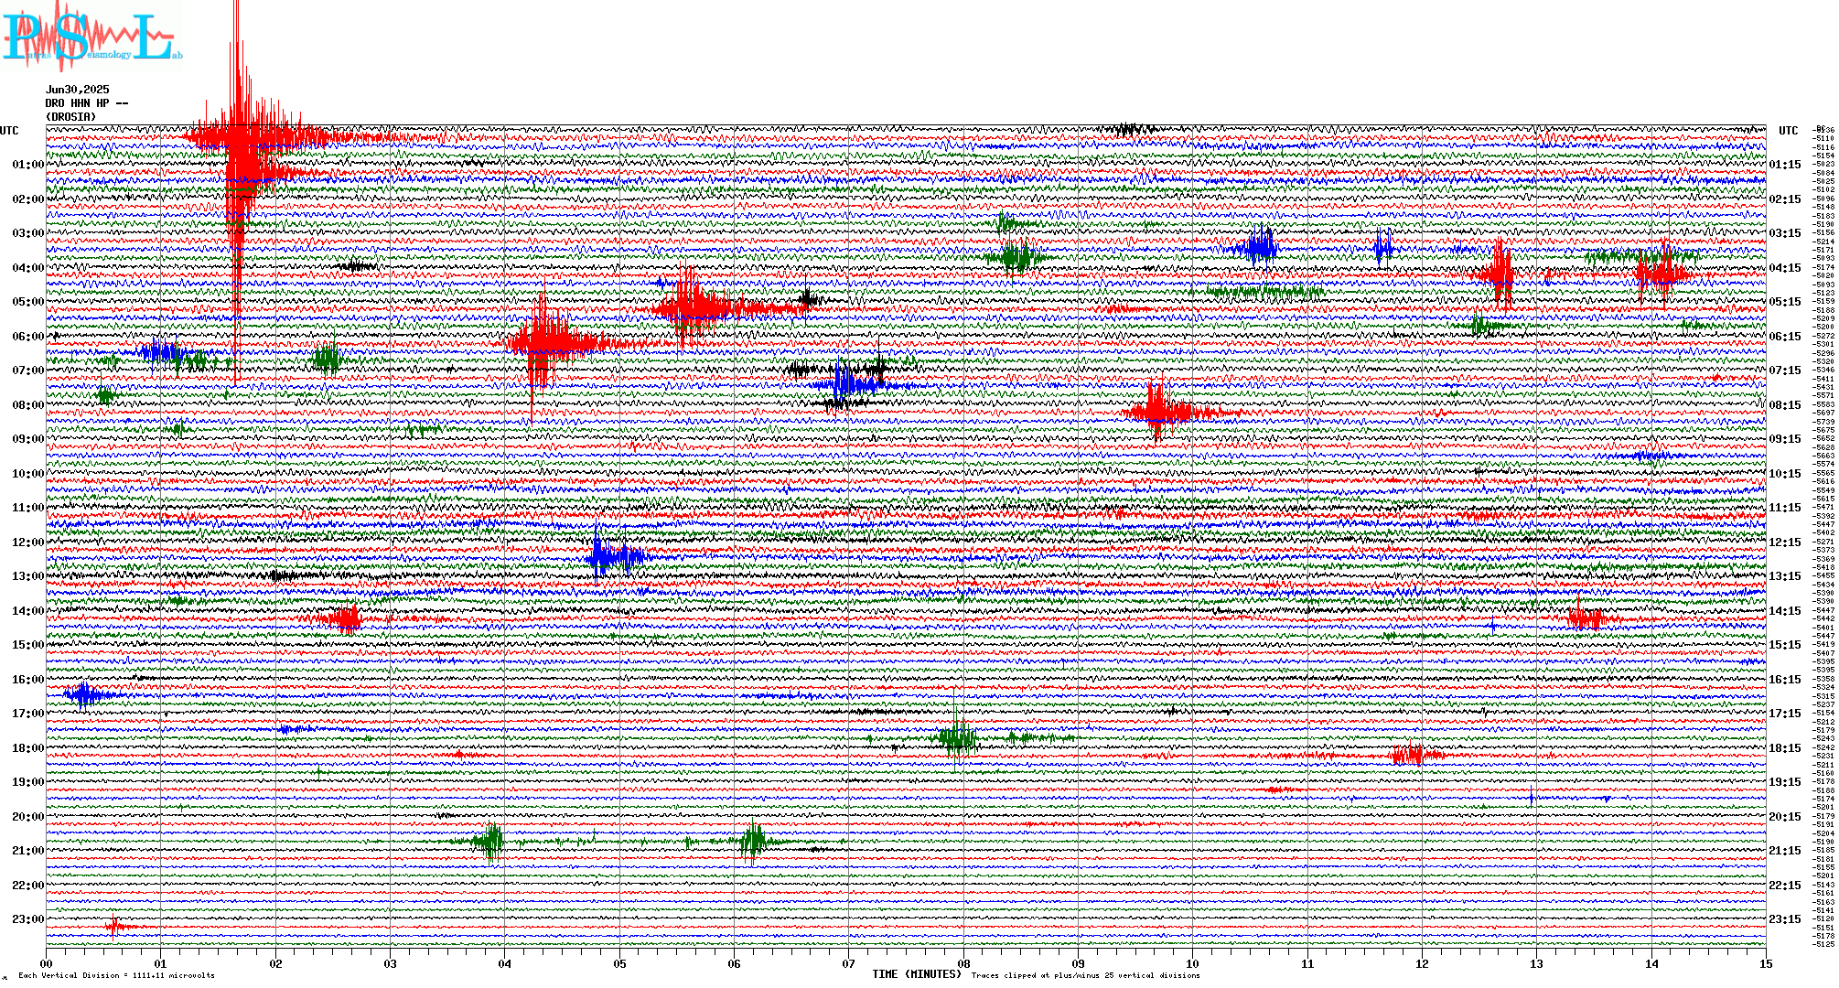Click the "03" minute tick label
Viewport: 1839px width, 988px height.
tap(391, 963)
